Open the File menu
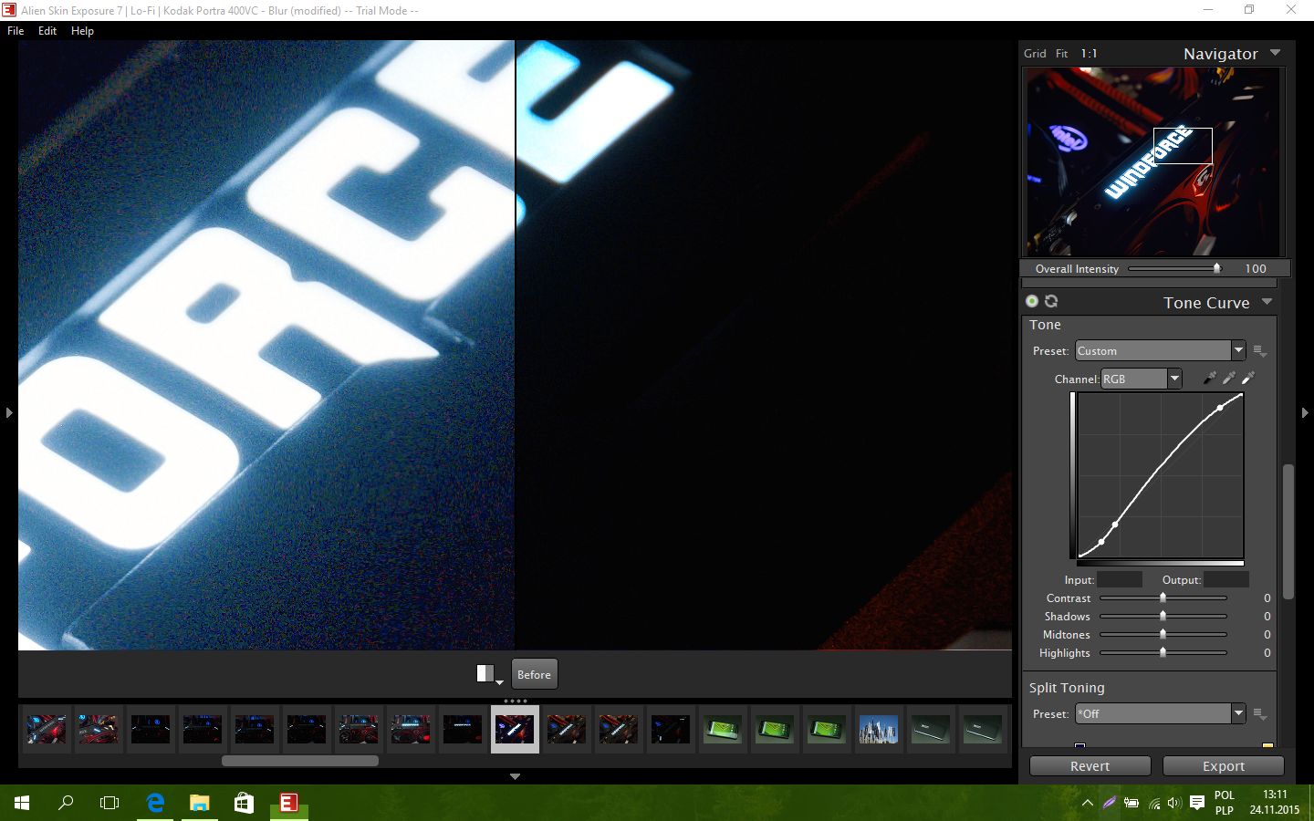1314x821 pixels. (x=16, y=30)
